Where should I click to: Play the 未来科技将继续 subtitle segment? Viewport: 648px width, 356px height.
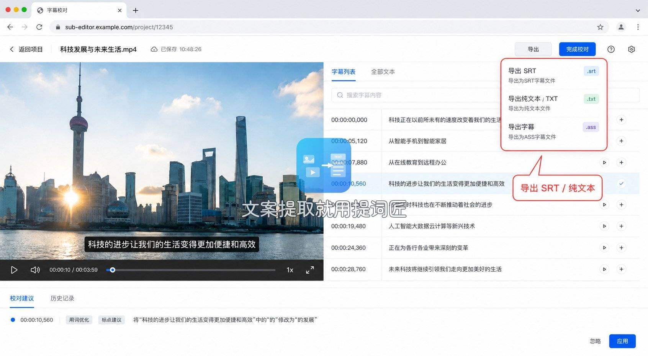604,269
